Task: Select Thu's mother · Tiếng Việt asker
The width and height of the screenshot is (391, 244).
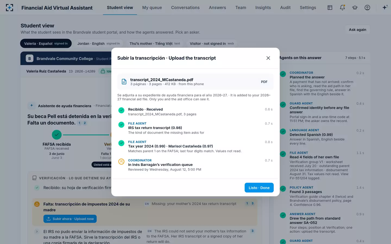Action: point(155,43)
